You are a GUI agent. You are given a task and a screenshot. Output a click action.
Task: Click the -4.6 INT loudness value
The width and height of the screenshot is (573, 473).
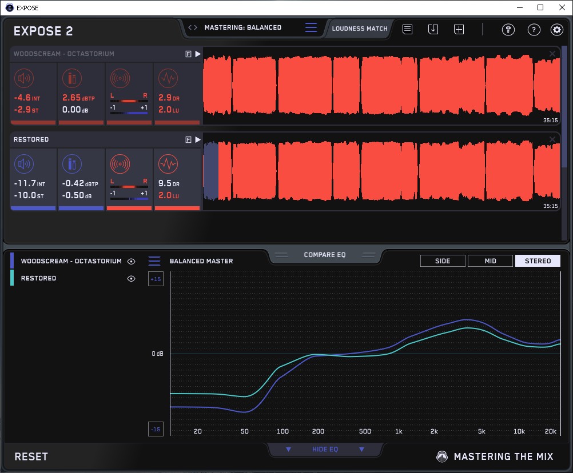click(x=27, y=98)
